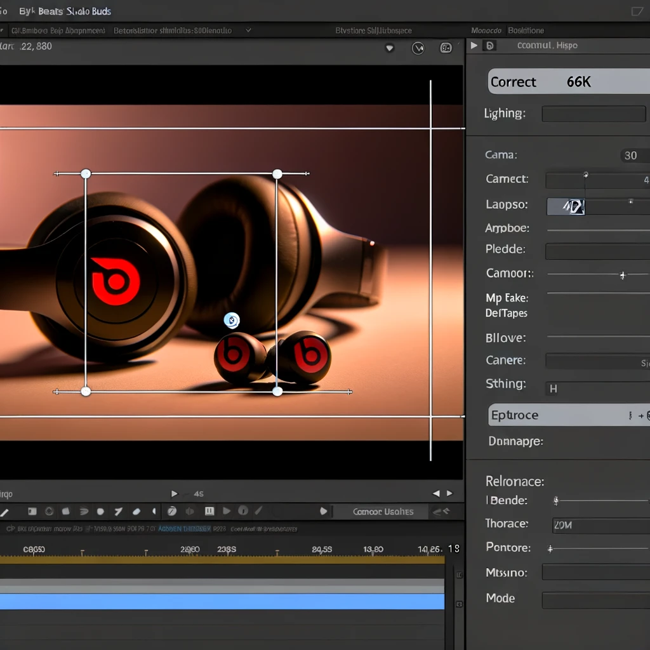Click the rounded square icon above the viewer
The image size is (650, 650).
click(446, 48)
